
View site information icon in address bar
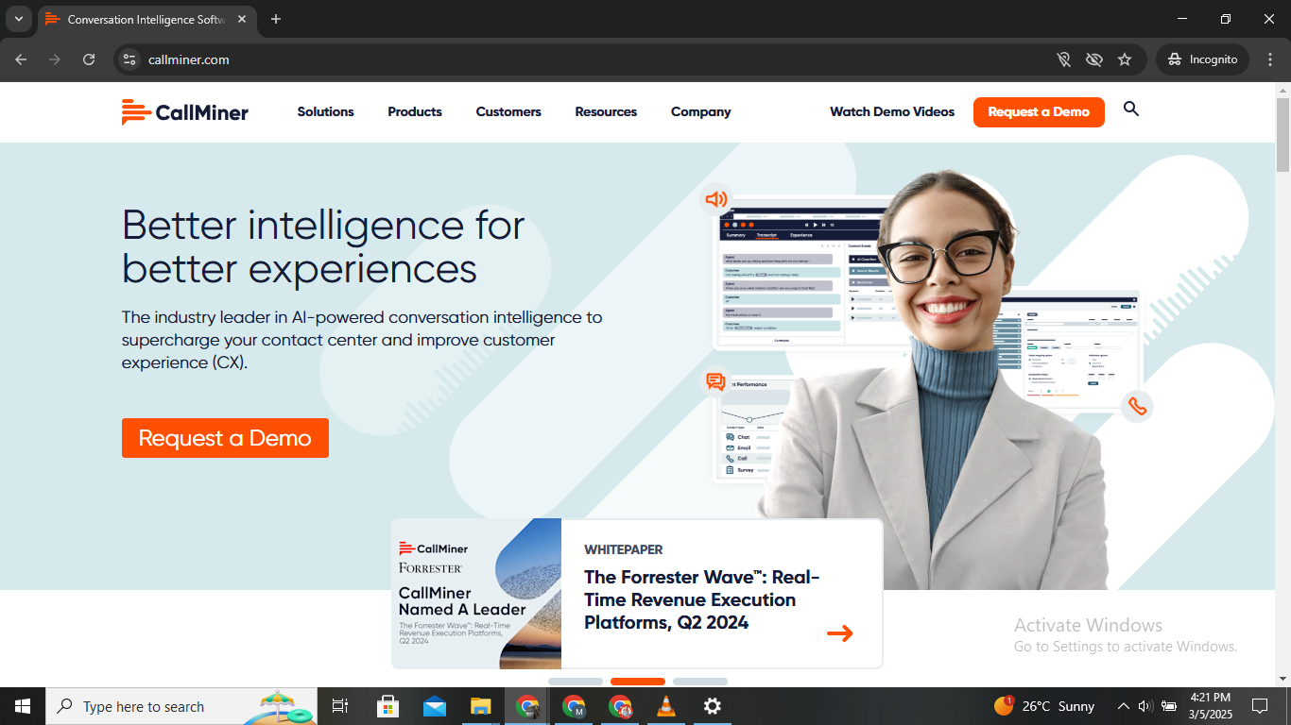pyautogui.click(x=130, y=59)
